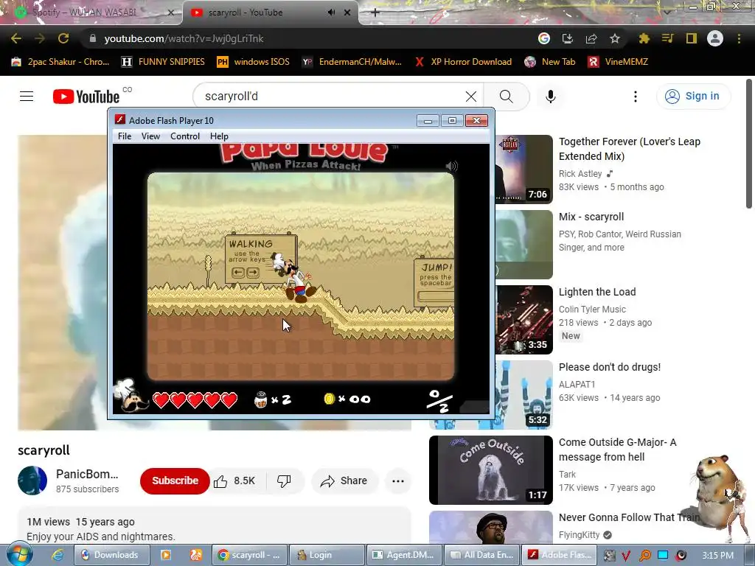Open the Google icon in address bar
Viewport: 755px width, 566px height.
[x=544, y=38]
